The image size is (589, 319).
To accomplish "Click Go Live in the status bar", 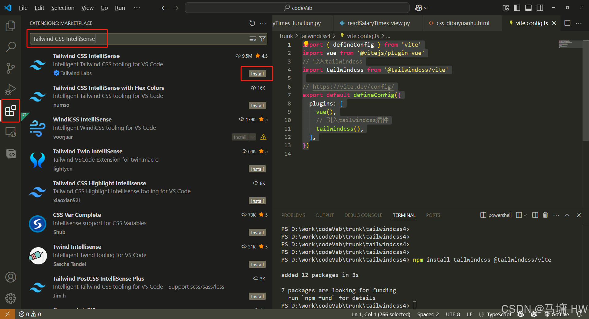I will (557, 314).
